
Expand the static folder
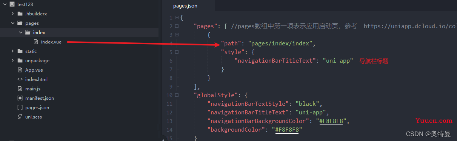click(13, 51)
